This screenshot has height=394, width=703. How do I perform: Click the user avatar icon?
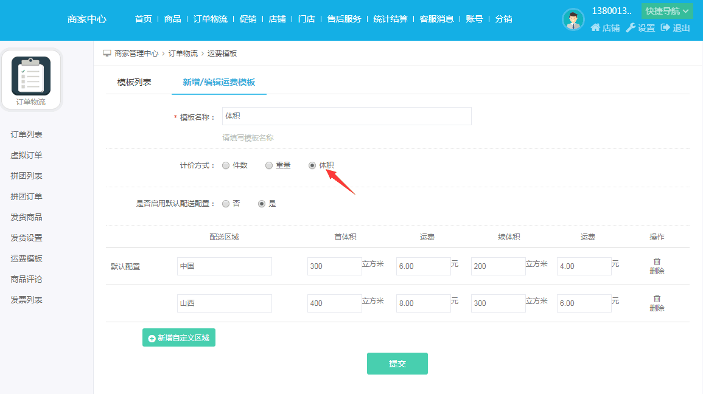(x=573, y=19)
